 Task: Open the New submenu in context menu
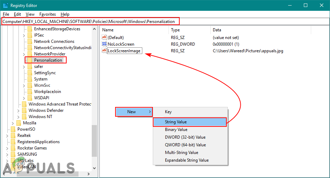click(134, 112)
